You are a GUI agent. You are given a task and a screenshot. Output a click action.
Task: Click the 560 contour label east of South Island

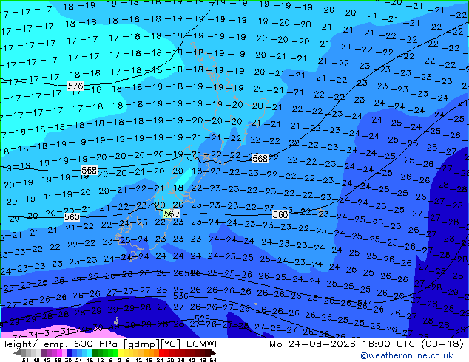coord(280,214)
